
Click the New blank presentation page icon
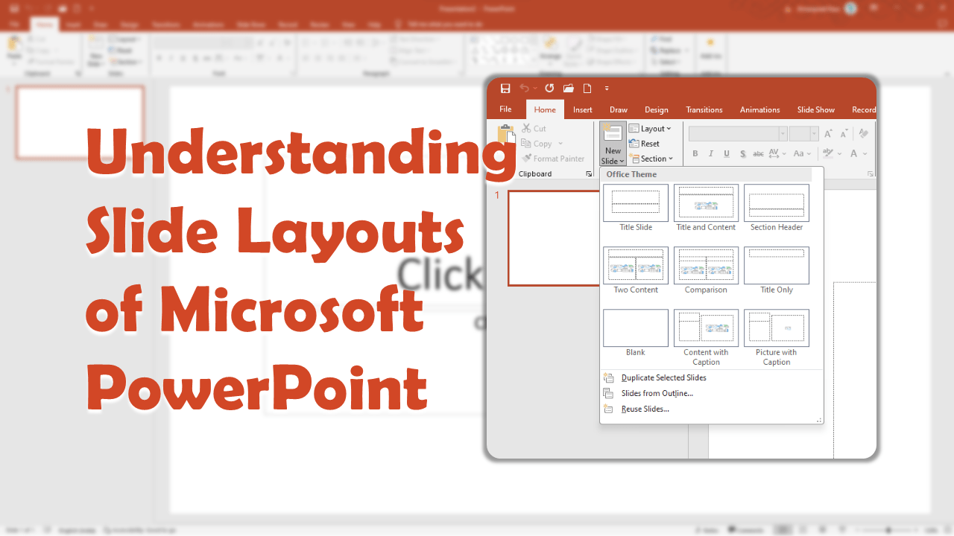587,89
